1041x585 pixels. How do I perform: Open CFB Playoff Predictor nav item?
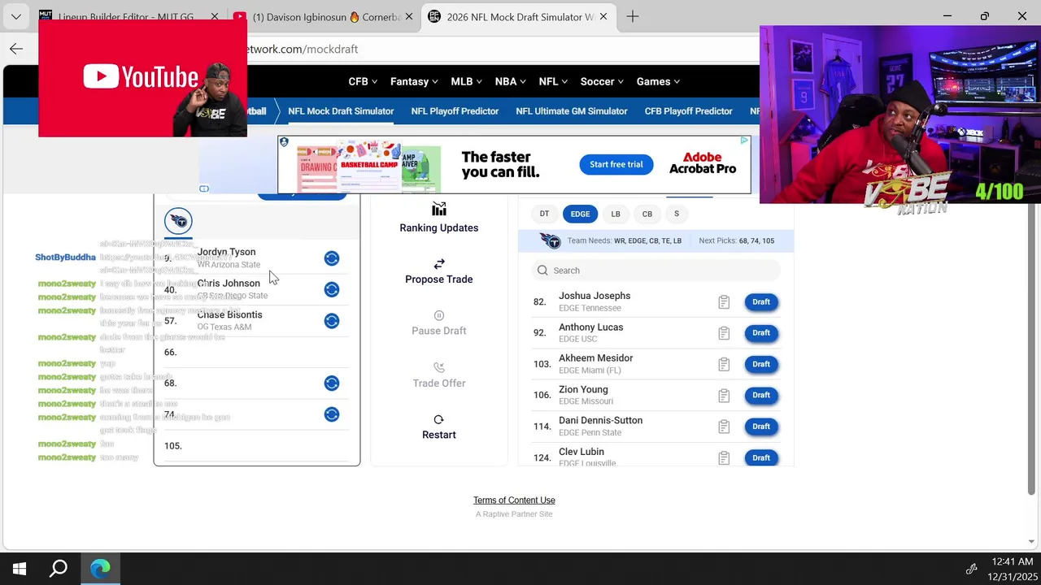[x=688, y=111]
